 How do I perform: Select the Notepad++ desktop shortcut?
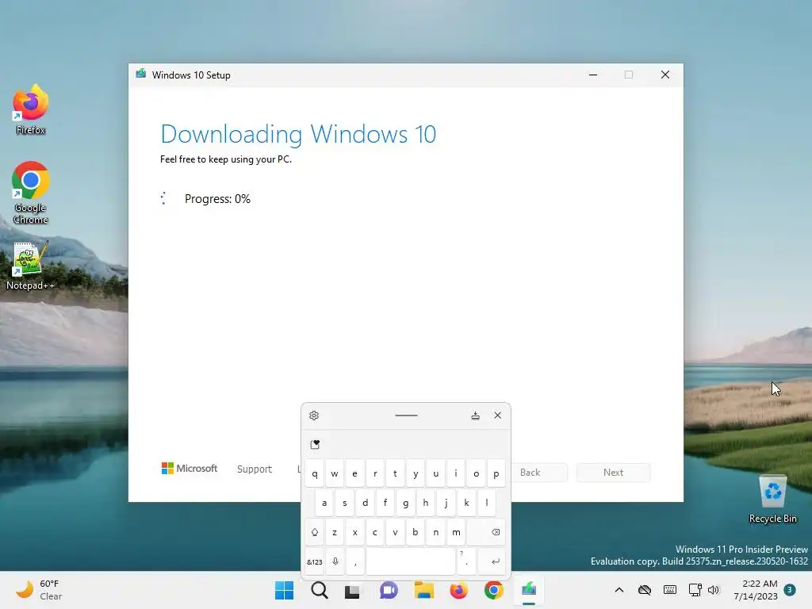point(31,266)
